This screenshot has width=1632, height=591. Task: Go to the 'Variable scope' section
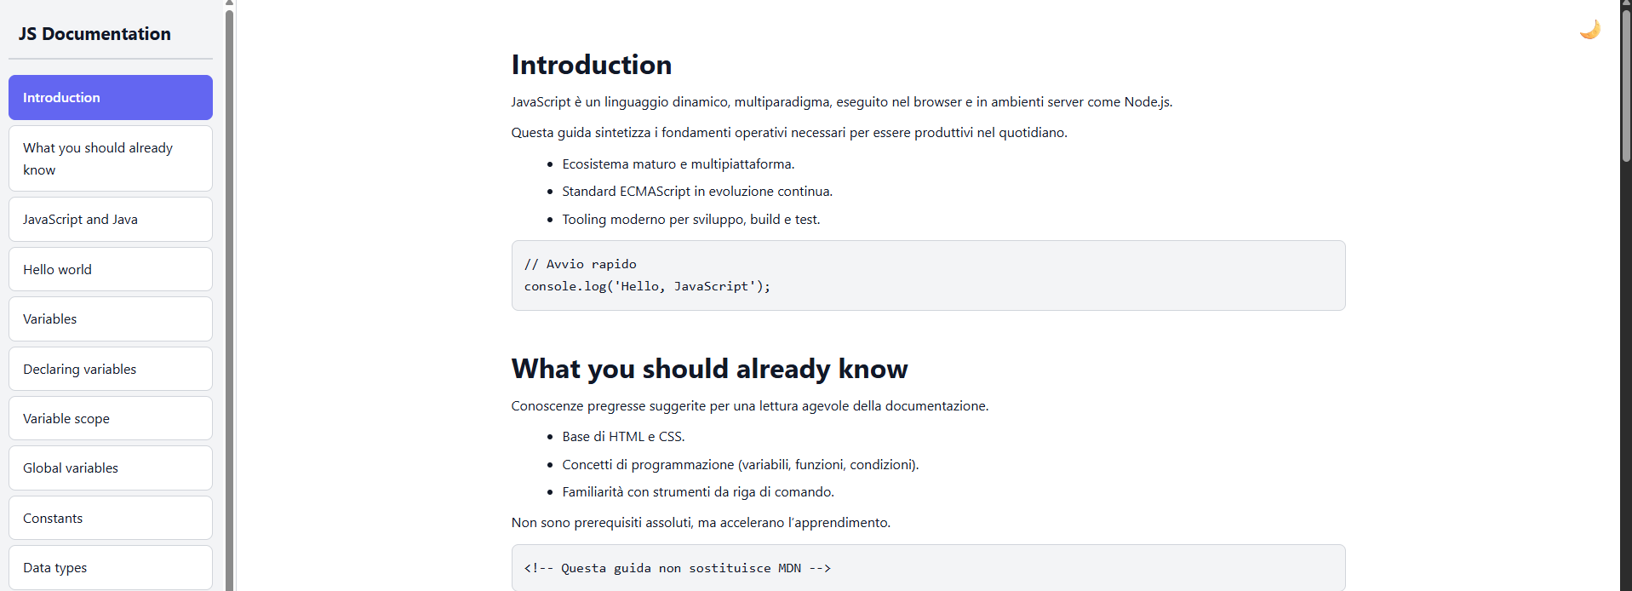pos(110,418)
